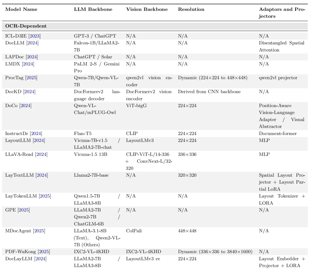The image size is (314, 270).
Task: Click the "Document-former" cell
Action: point(278,134)
